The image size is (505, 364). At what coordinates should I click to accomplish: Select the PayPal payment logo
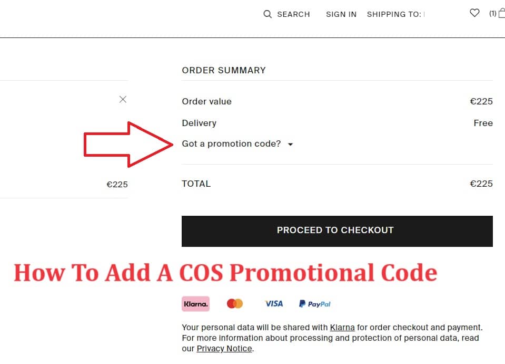(x=314, y=303)
